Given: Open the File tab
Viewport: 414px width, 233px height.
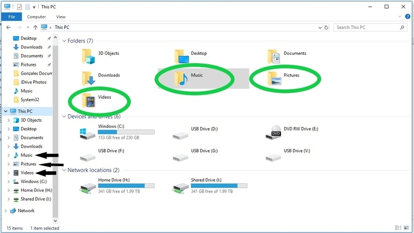Looking at the screenshot, I should click(11, 17).
